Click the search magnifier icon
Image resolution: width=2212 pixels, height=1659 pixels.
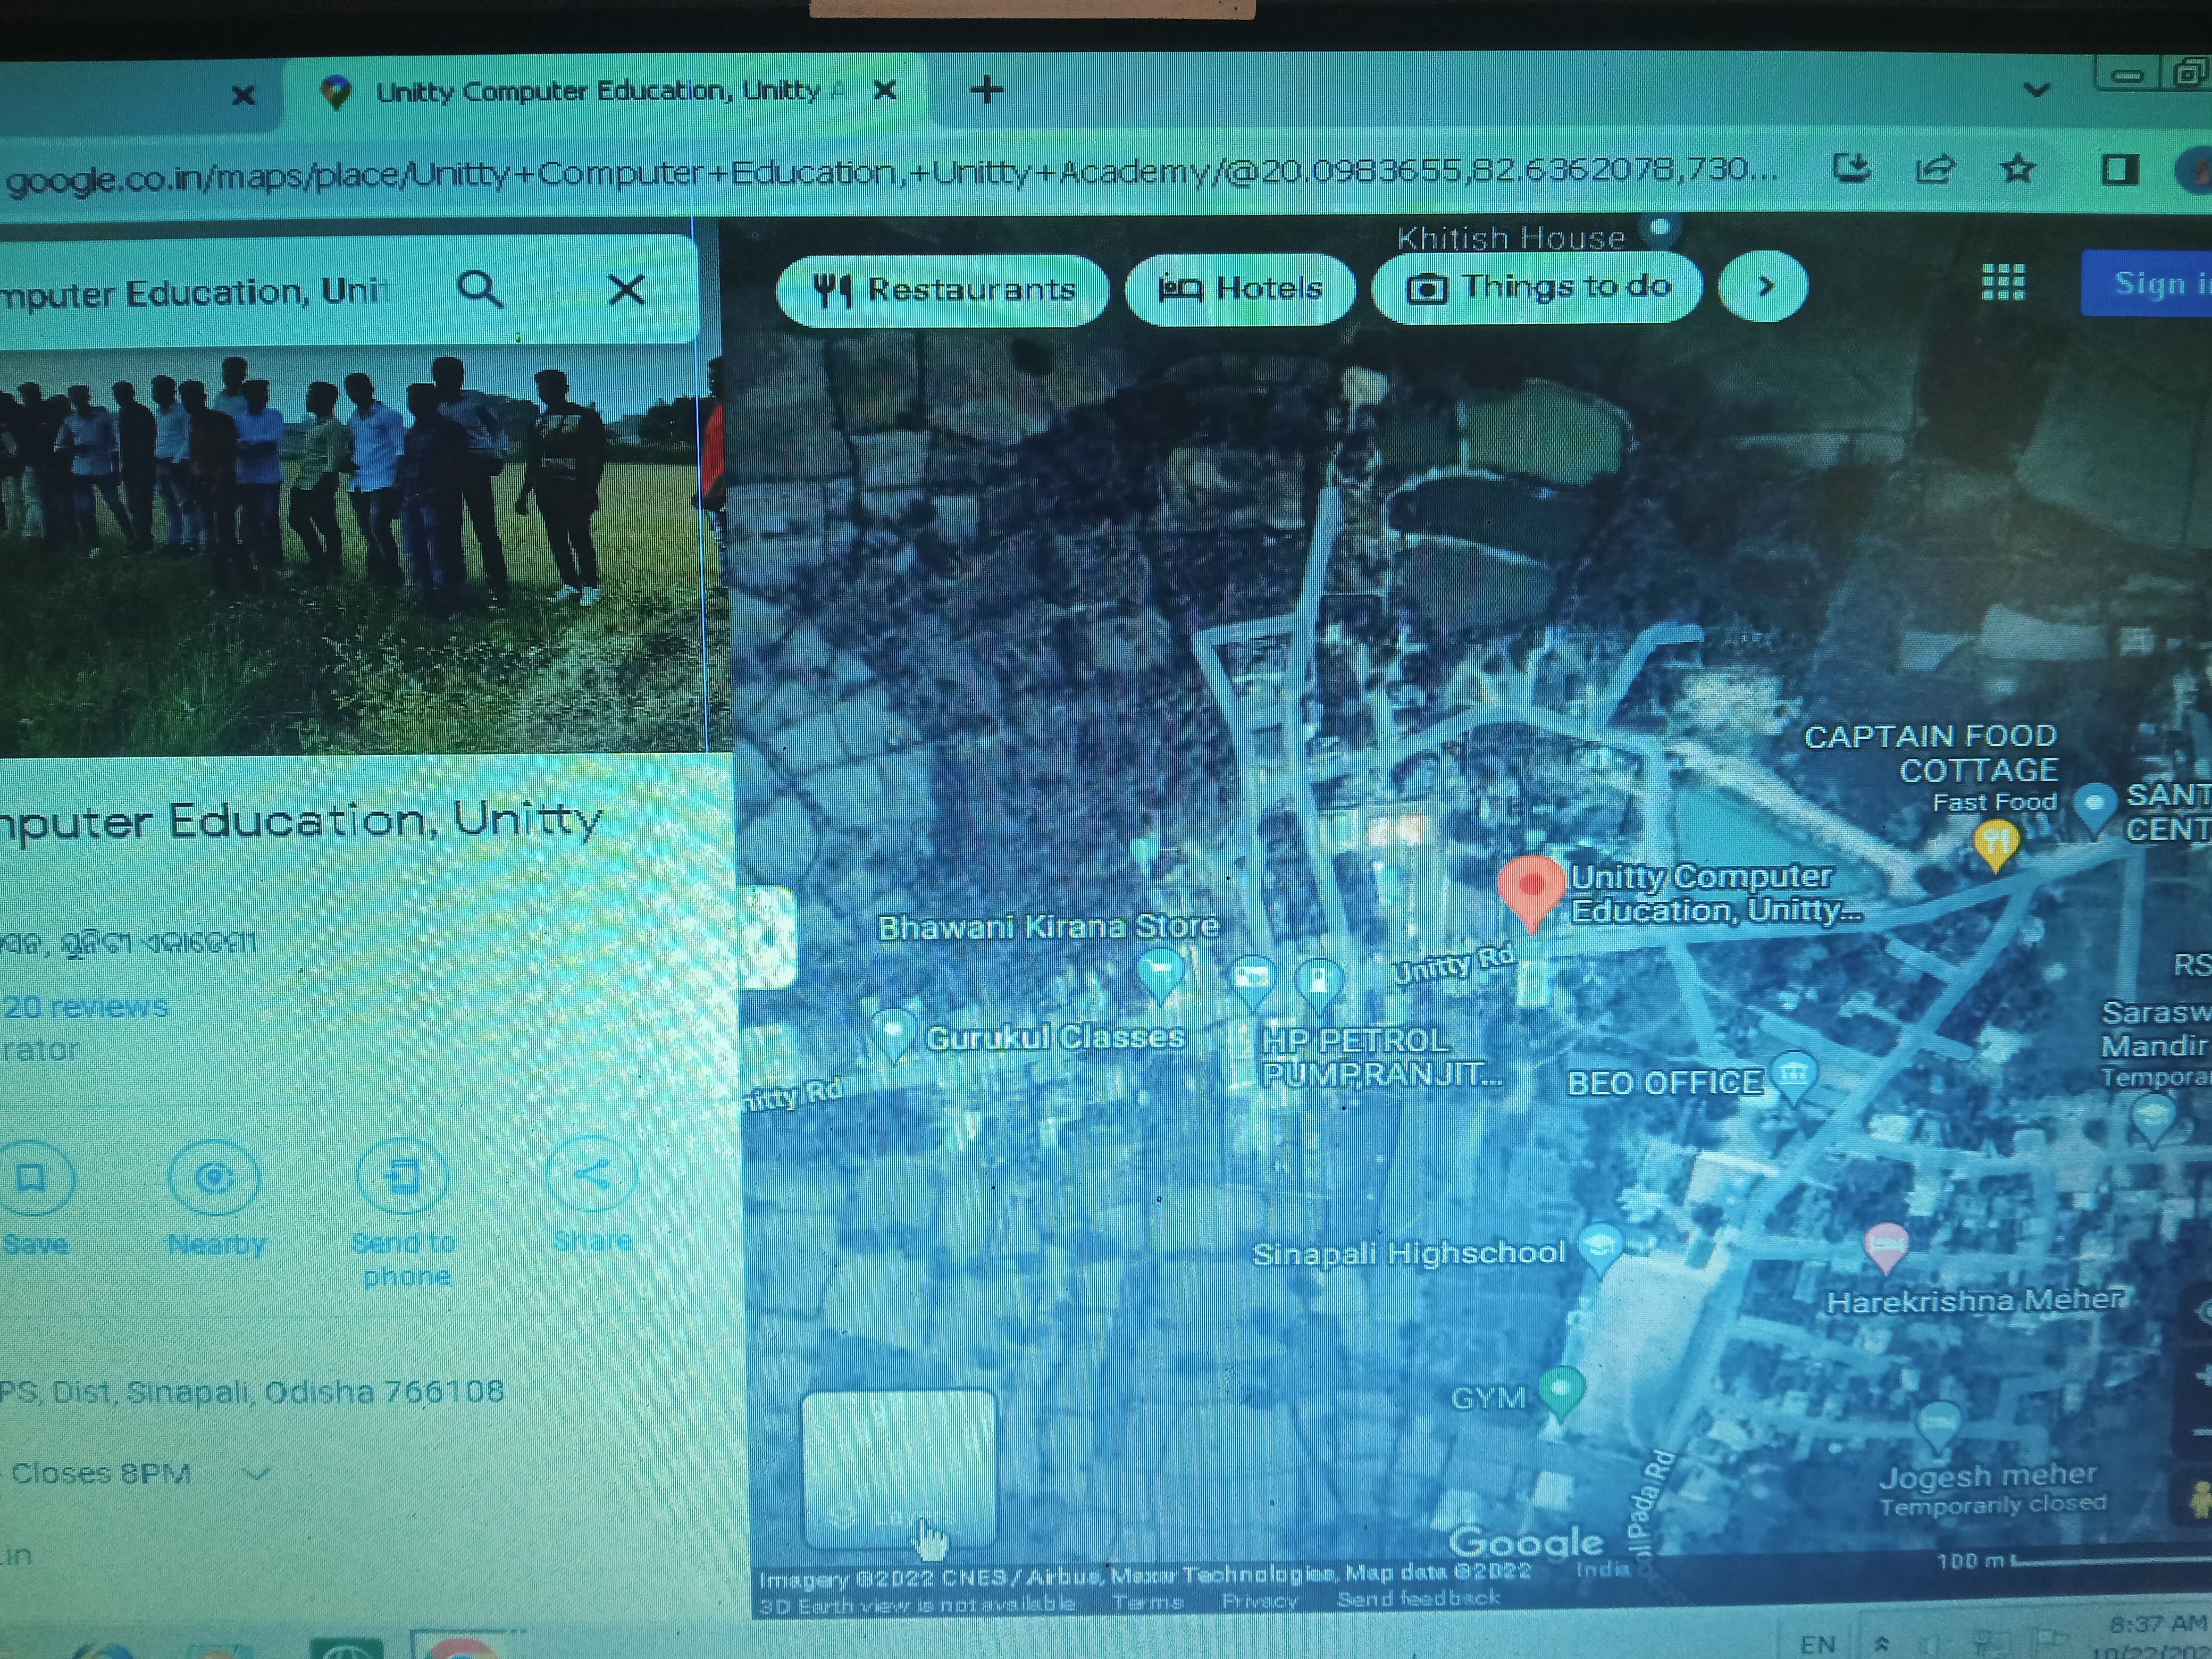point(480,291)
